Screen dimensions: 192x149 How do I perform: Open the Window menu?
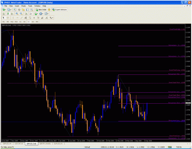pyautogui.click(x=37, y=6)
